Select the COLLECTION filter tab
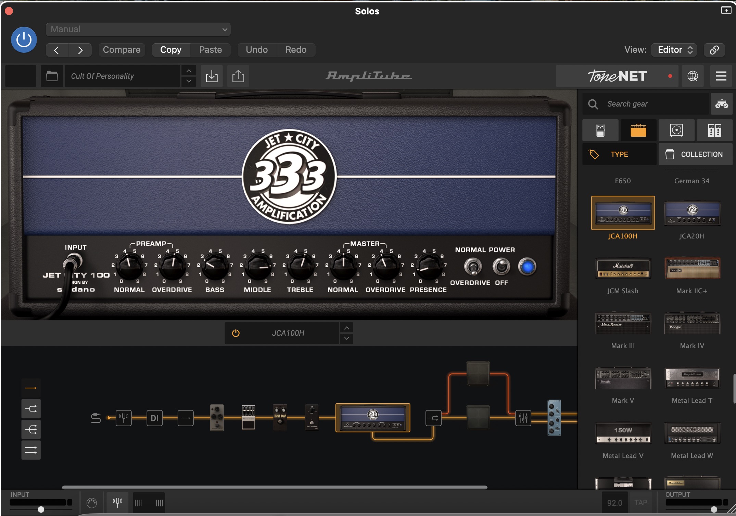Viewport: 736px width, 516px height. click(696, 155)
